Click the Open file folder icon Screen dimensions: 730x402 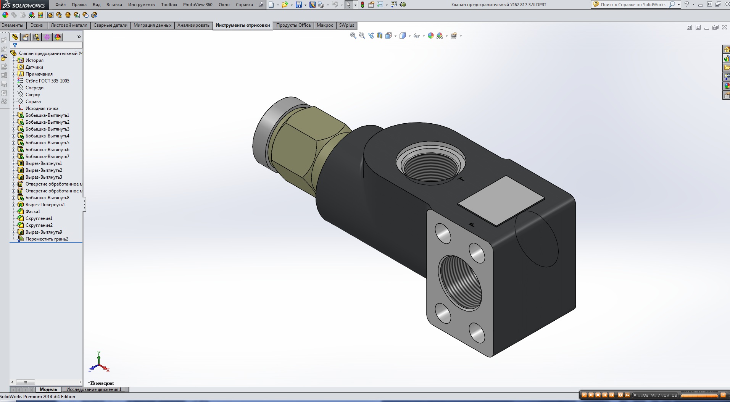[x=285, y=5]
